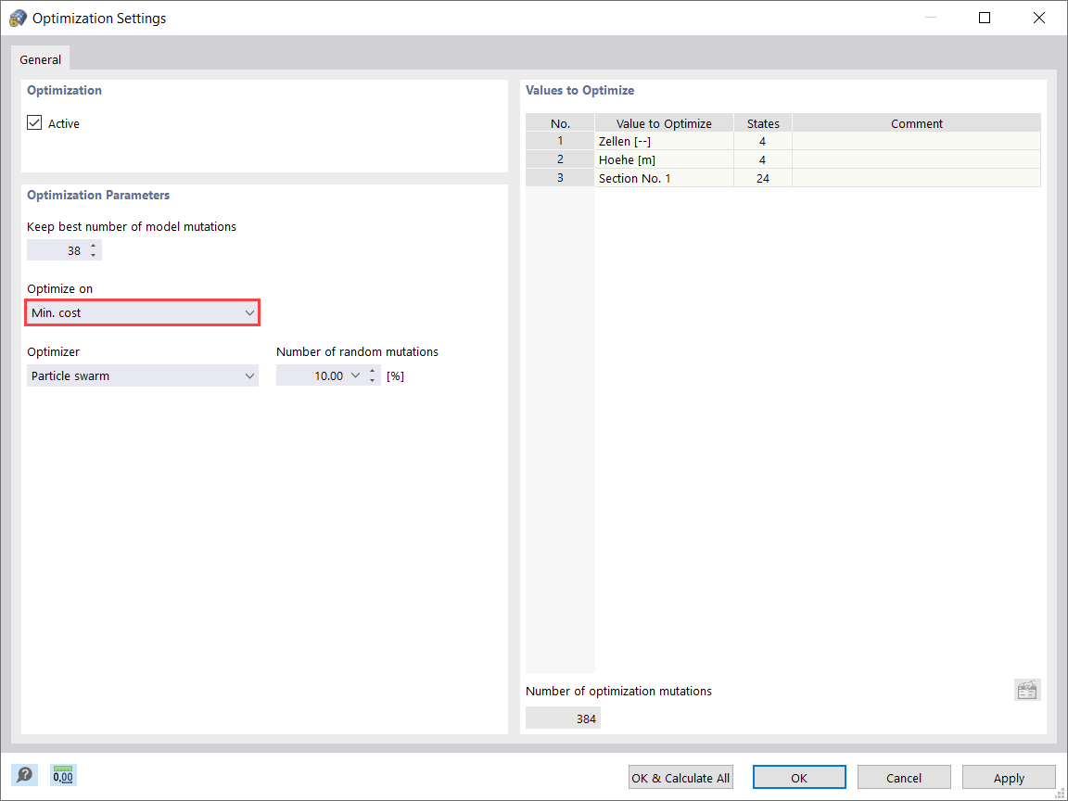Click the Apply button
The width and height of the screenshot is (1068, 801).
(x=1009, y=777)
